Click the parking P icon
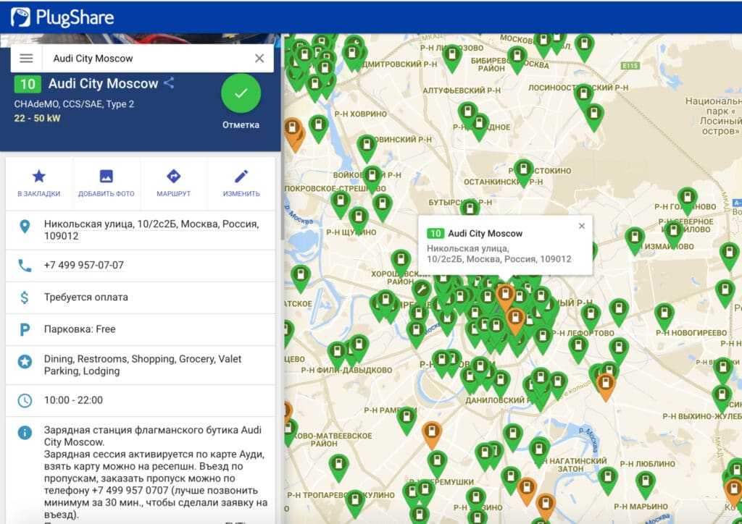742x524 pixels. click(25, 329)
